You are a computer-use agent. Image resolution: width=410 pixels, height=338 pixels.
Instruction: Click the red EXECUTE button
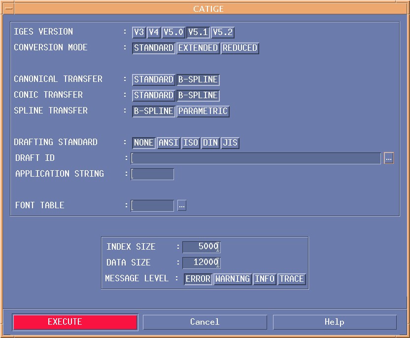coord(75,322)
